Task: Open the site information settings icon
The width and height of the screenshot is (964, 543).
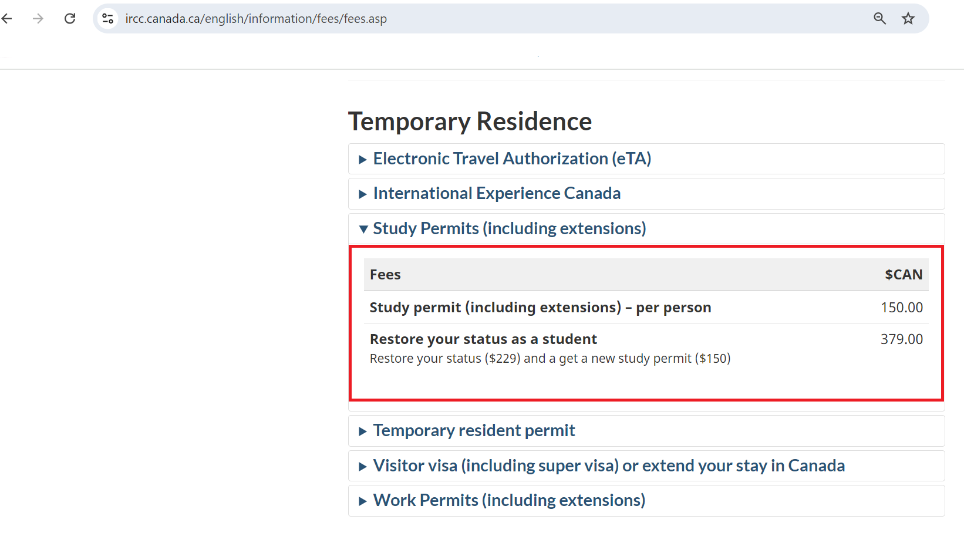Action: pyautogui.click(x=107, y=18)
